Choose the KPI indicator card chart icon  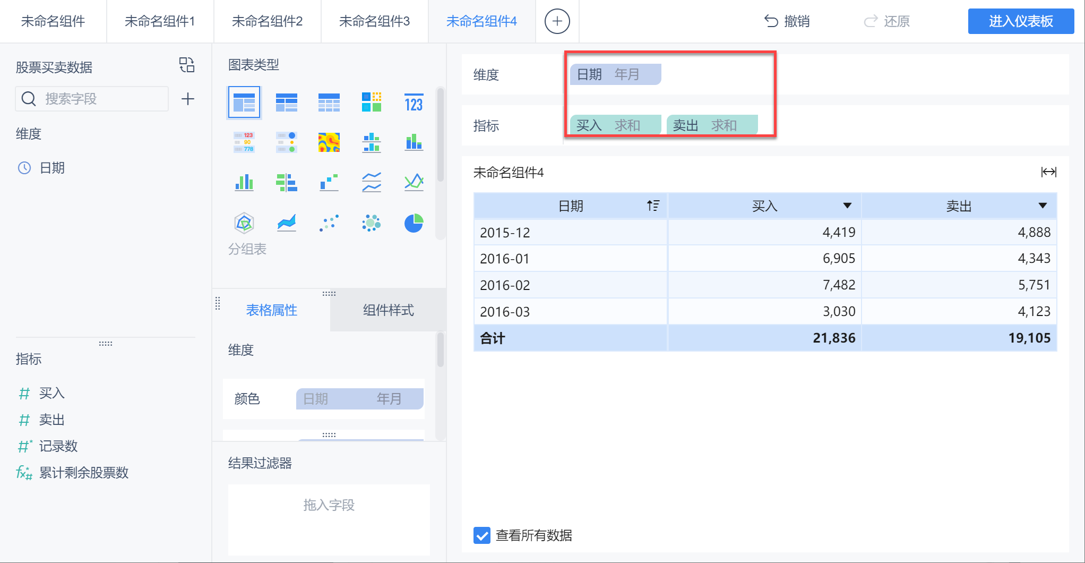pos(414,103)
